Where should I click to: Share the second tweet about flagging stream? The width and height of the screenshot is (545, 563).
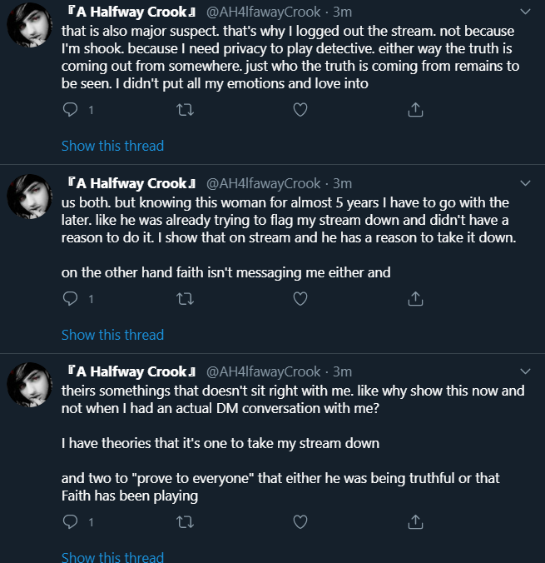415,299
